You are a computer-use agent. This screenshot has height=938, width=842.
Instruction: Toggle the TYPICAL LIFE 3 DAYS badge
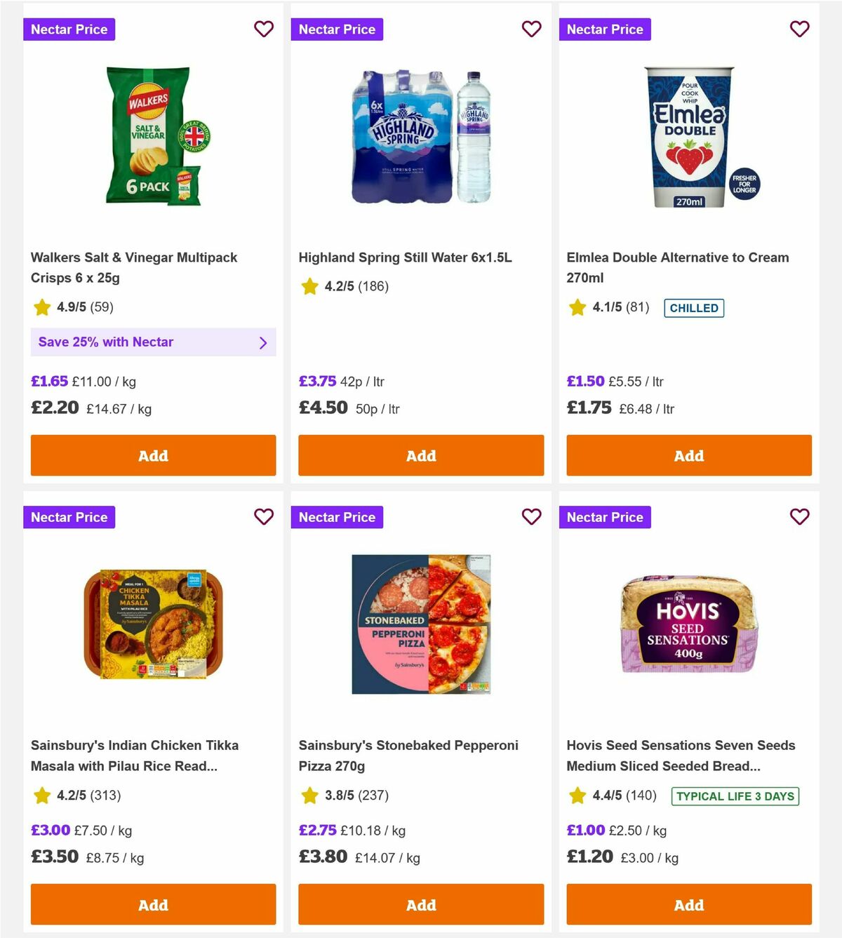click(x=734, y=796)
